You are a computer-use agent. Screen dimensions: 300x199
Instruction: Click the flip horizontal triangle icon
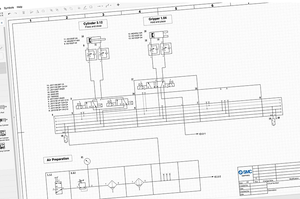coord(31,12)
